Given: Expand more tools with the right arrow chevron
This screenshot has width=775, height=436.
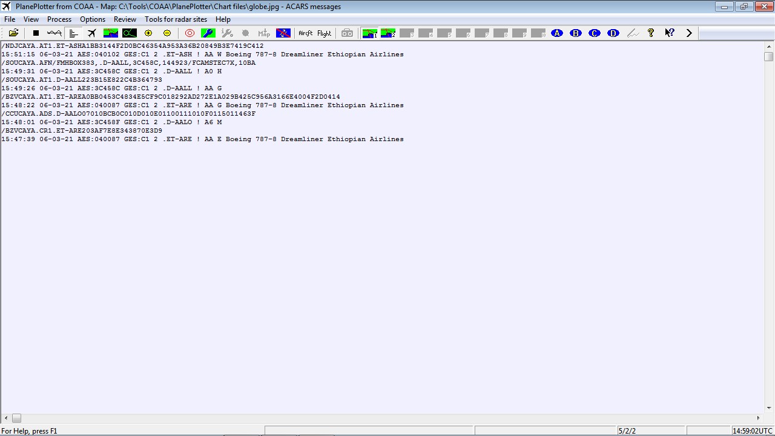Looking at the screenshot, I should pos(689,33).
